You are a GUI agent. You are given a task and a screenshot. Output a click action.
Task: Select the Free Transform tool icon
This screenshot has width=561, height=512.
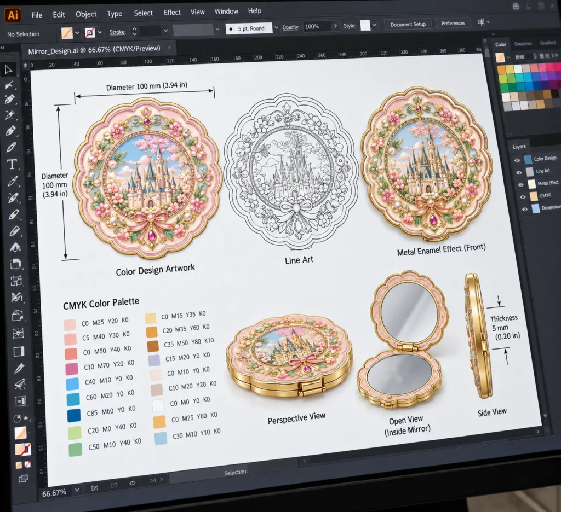16,281
